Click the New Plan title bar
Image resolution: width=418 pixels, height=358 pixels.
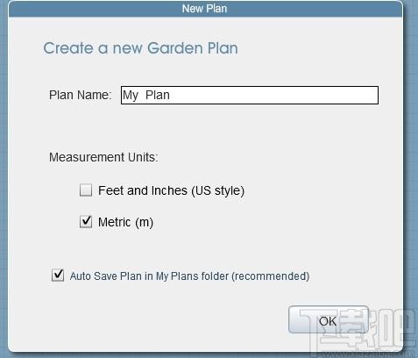coord(205,9)
